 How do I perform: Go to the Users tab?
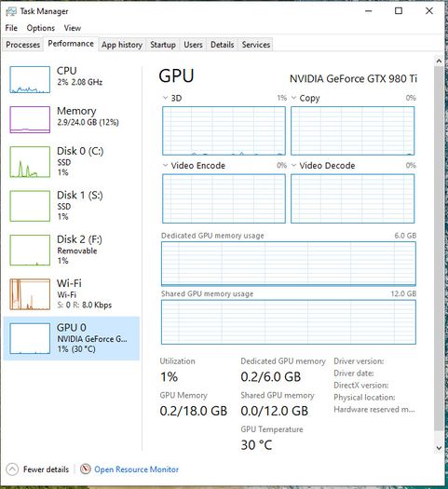point(193,45)
